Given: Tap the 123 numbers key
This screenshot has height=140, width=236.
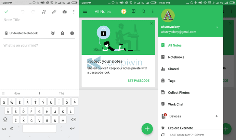Looking at the screenshot, I should (x=4, y=129).
